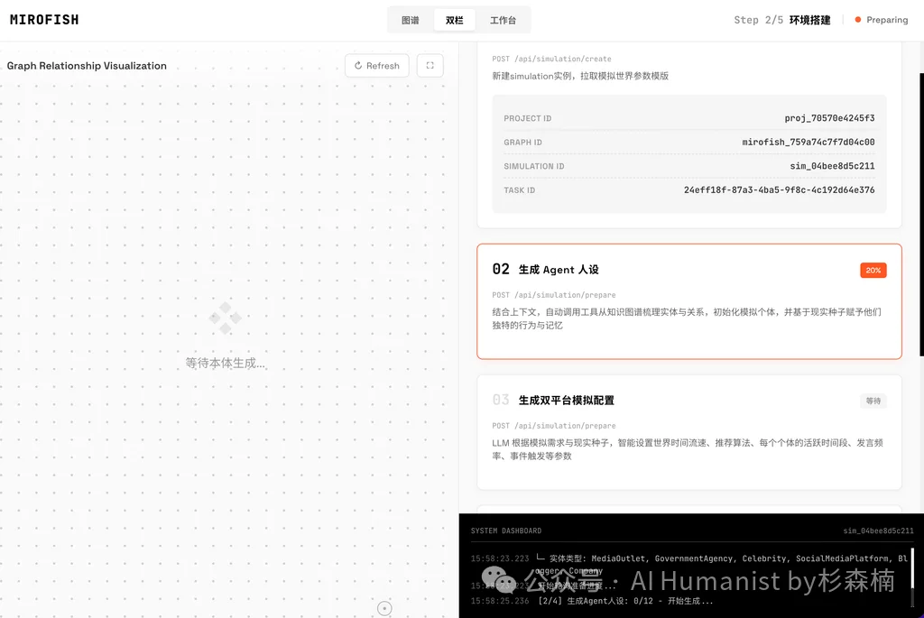Click the MIROFISH logo
Screen dimensions: 924x618
click(44, 20)
